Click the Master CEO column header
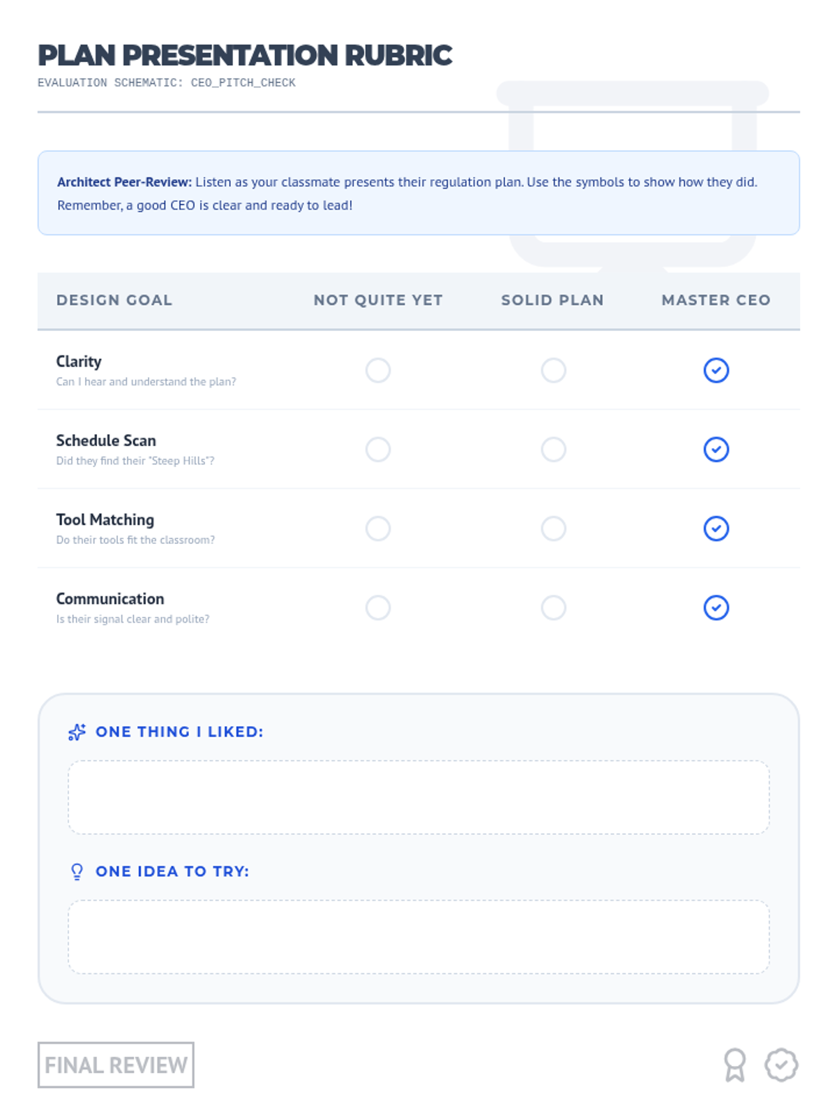Viewport: 837px width, 1117px height. pos(716,300)
